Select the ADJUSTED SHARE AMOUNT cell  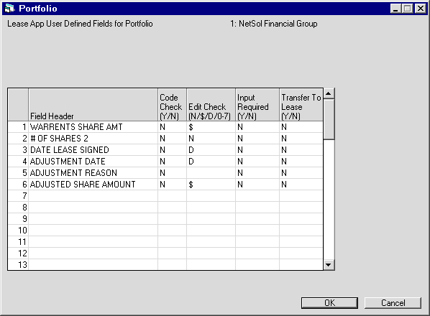point(93,185)
